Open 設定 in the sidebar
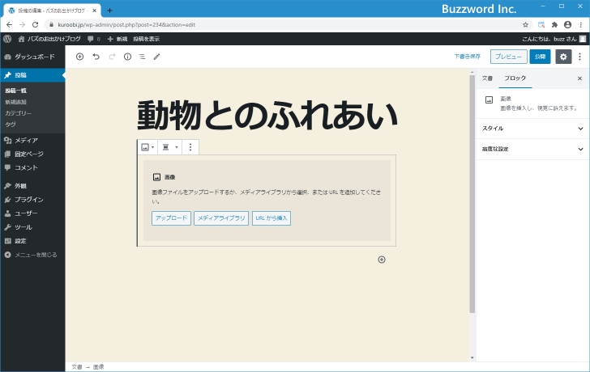This screenshot has height=372, width=590. (32, 241)
